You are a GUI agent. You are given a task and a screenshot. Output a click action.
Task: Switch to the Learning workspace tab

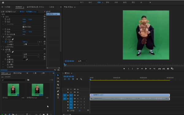click(x=82, y=2)
